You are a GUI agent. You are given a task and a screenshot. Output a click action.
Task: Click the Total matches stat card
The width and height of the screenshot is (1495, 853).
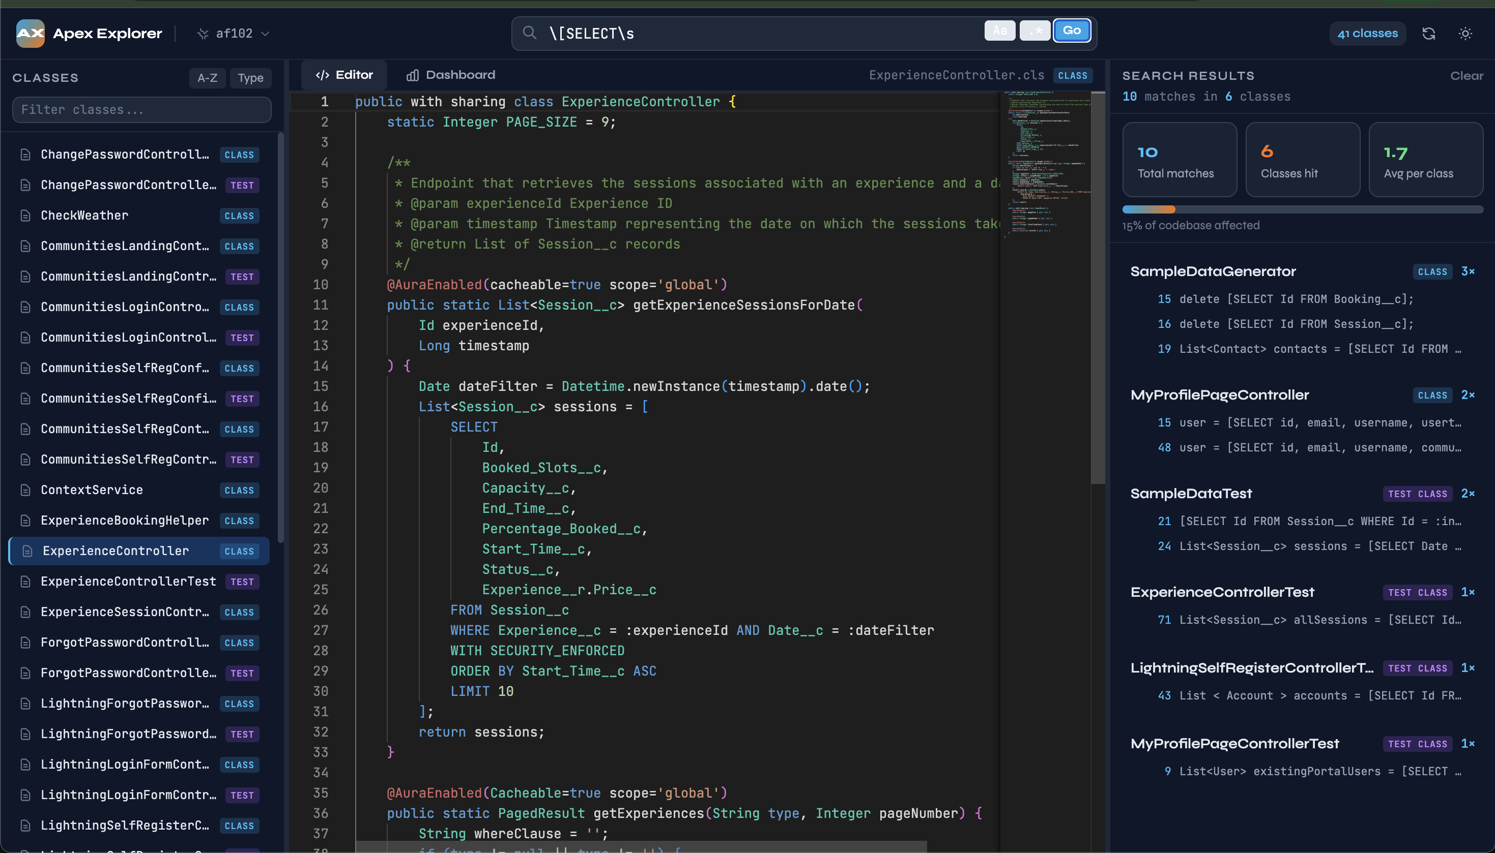(x=1180, y=159)
